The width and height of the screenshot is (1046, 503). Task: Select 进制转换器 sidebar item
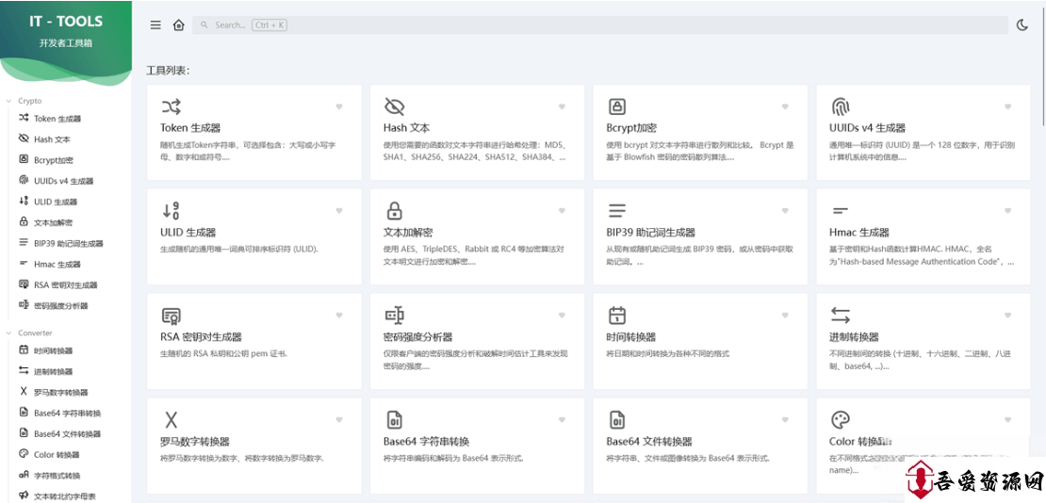(54, 371)
